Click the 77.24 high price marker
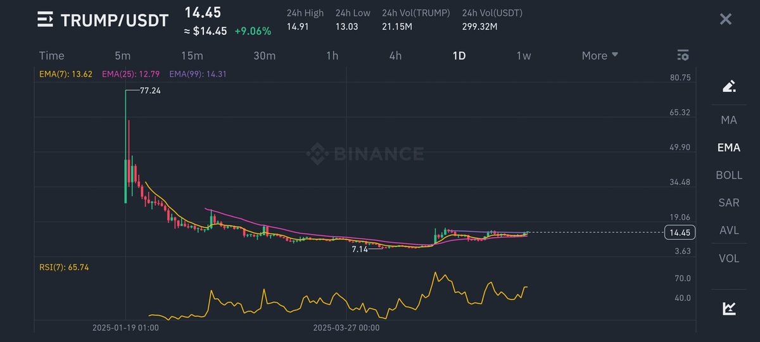Screen dimensions: 760x342 click(151, 91)
